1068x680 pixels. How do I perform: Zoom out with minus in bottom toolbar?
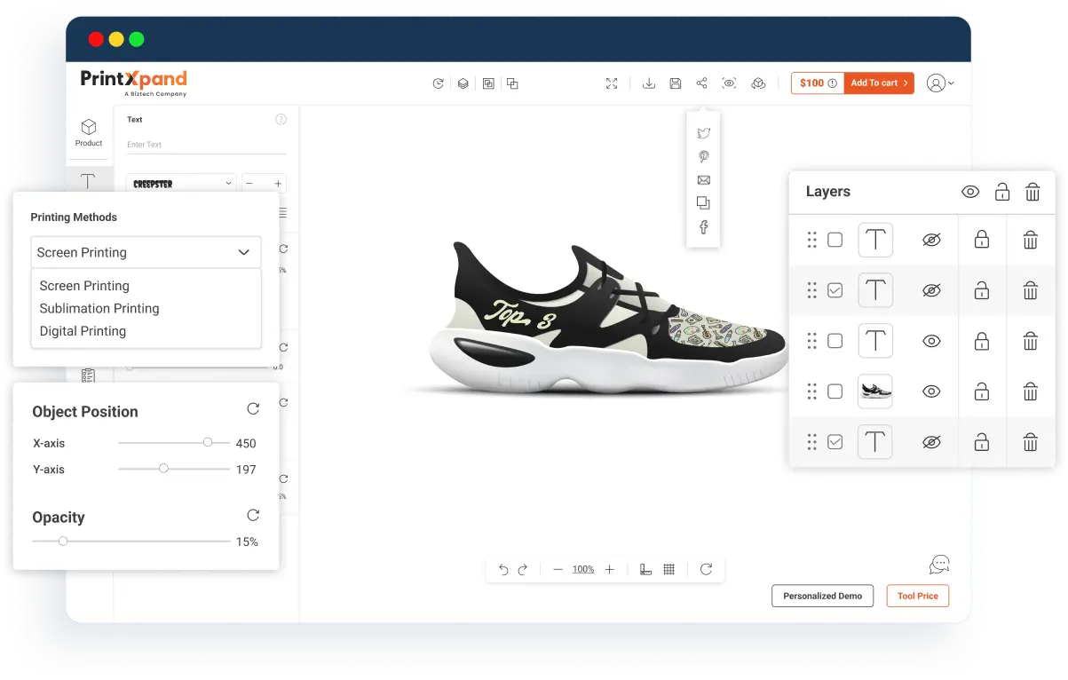click(558, 570)
